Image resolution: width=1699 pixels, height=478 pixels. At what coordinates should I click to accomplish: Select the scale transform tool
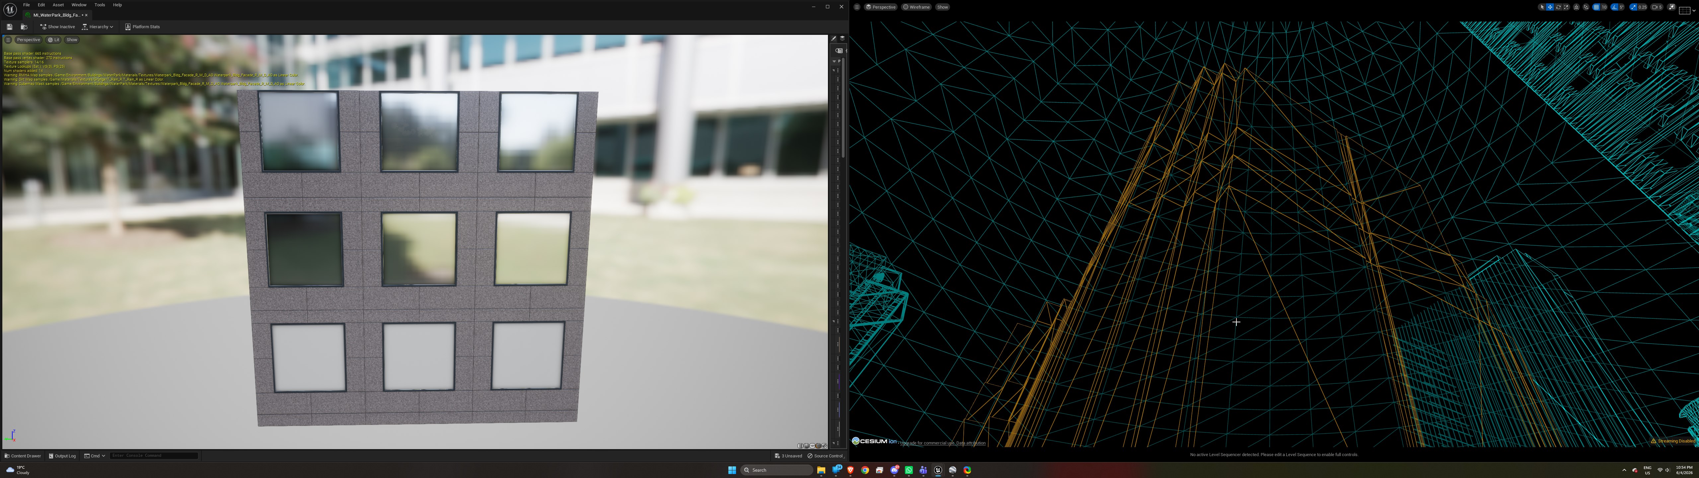[x=1566, y=7]
